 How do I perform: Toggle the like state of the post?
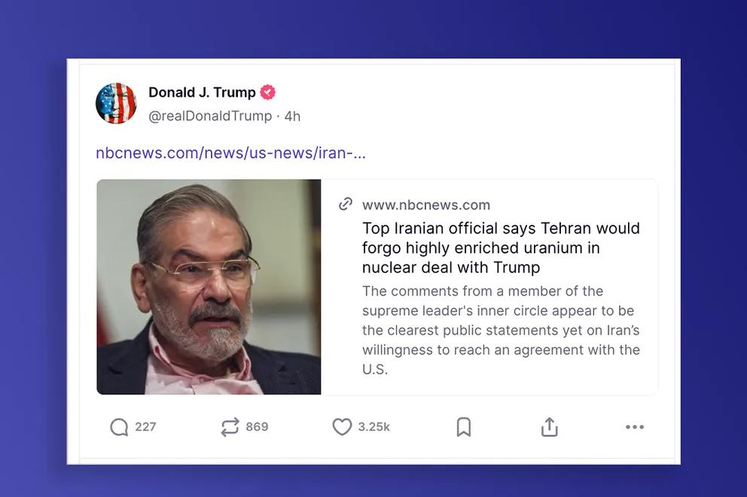(x=341, y=426)
